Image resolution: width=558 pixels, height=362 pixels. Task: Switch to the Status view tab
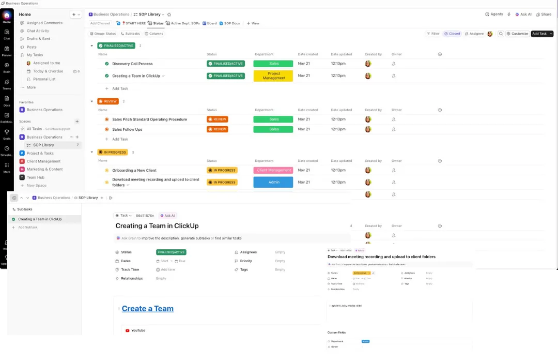click(x=156, y=23)
